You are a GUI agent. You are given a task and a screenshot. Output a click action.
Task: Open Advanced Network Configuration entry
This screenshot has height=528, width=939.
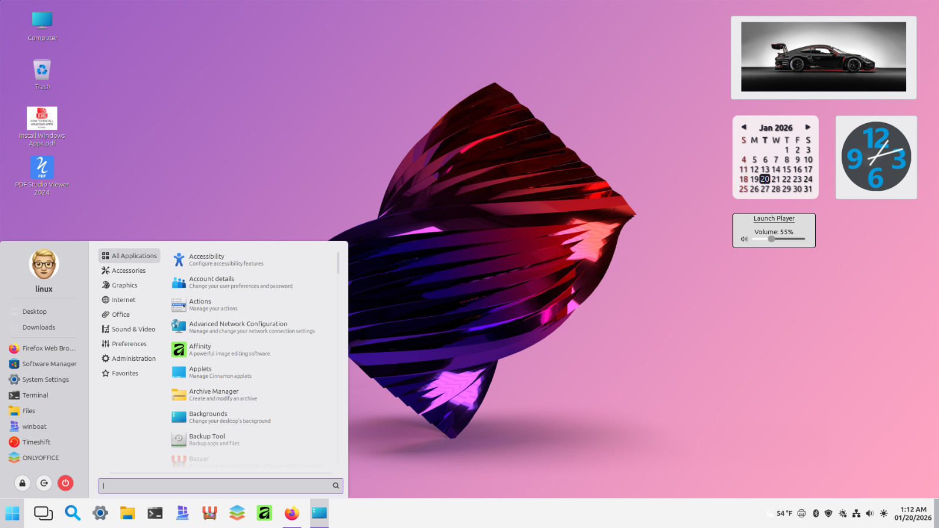click(x=252, y=327)
